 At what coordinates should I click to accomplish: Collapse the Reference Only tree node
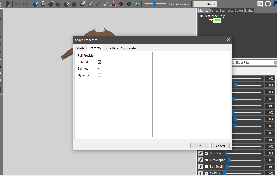[201, 16]
